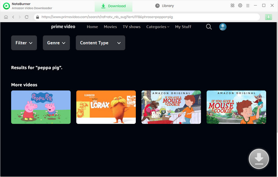Open The Lorax thumbnail

click(x=106, y=107)
